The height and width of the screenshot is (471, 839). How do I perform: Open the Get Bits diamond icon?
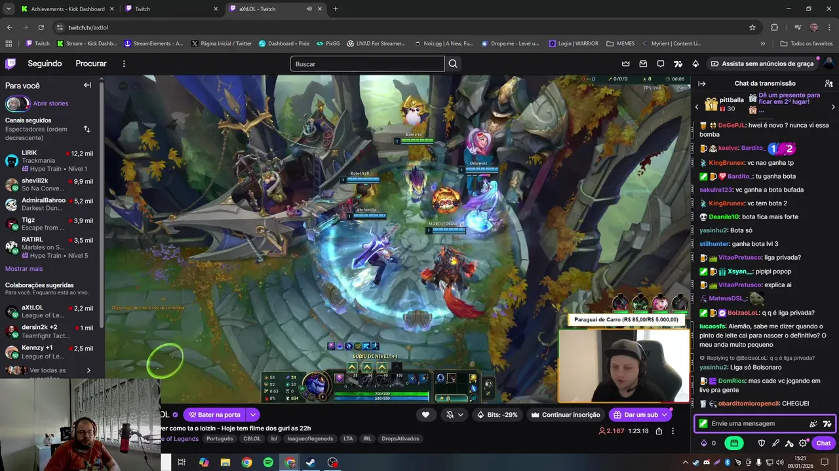[695, 63]
